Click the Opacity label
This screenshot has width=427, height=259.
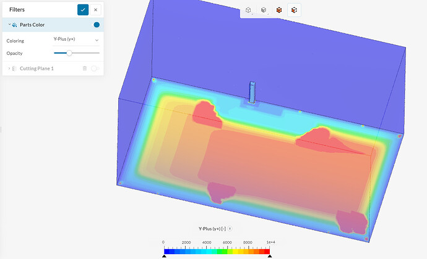click(x=14, y=53)
